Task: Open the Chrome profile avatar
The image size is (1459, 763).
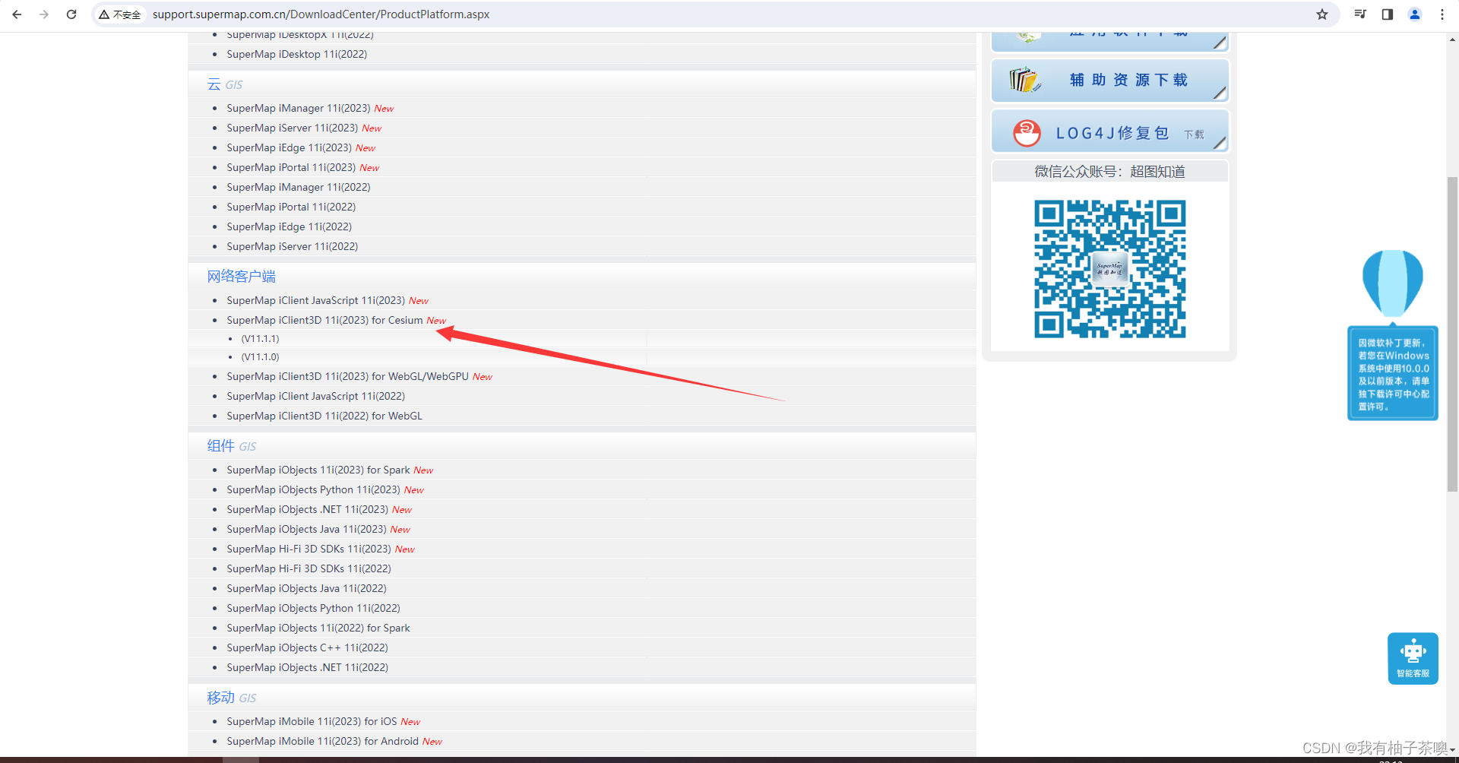Action: coord(1415,14)
